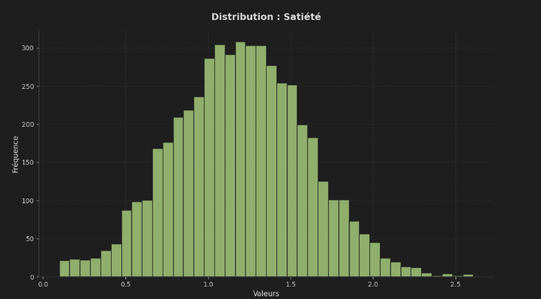Click the 200 tick label on y-axis
The width and height of the screenshot is (541, 299).
point(28,125)
